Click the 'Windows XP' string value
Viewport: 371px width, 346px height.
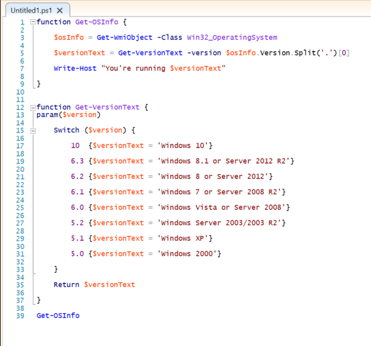183,238
